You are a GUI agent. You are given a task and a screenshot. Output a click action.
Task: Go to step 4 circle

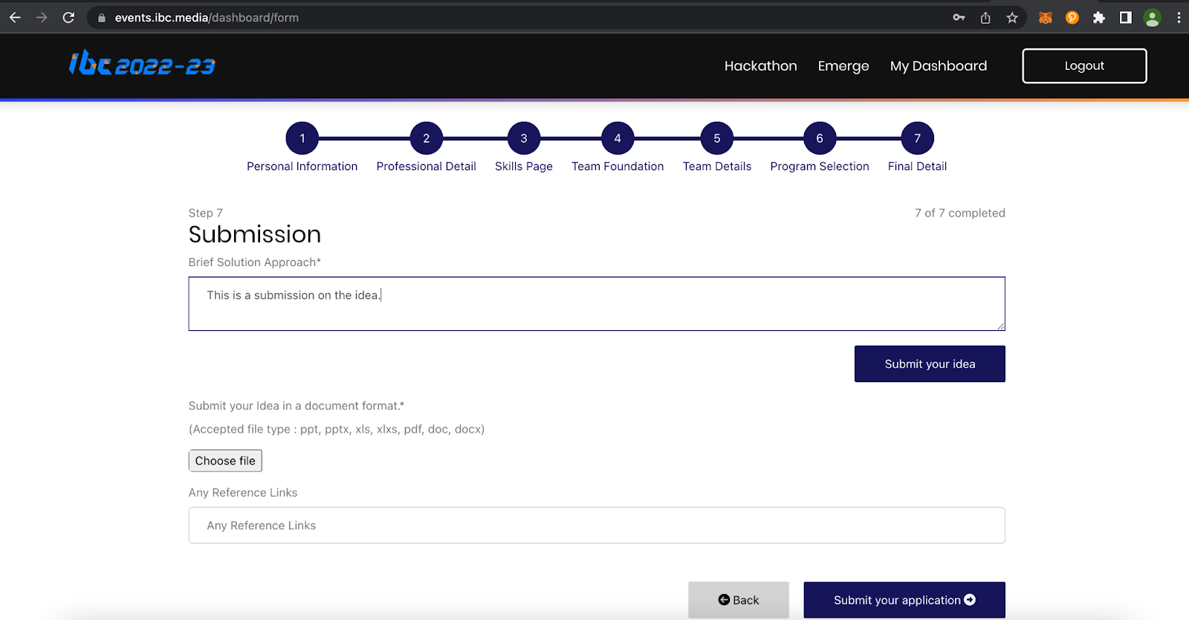(618, 138)
